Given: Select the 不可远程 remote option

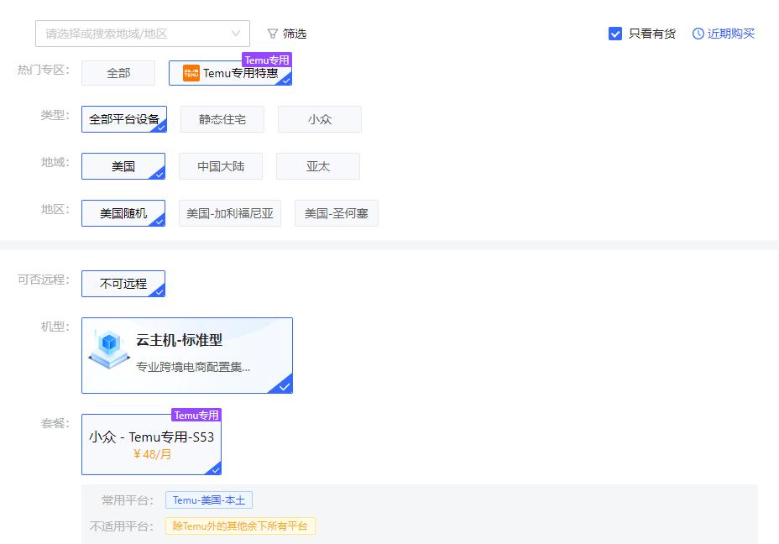Looking at the screenshot, I should click(x=123, y=284).
